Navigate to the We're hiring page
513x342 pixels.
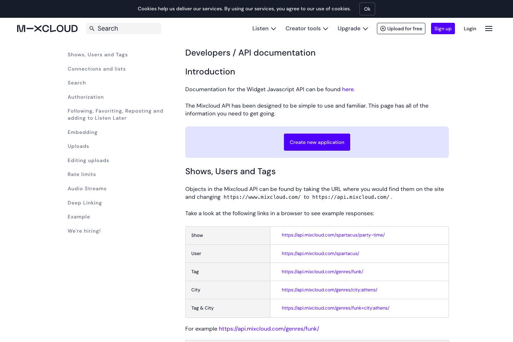pyautogui.click(x=84, y=231)
